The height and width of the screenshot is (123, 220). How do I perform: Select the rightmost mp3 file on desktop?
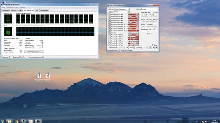point(48,77)
